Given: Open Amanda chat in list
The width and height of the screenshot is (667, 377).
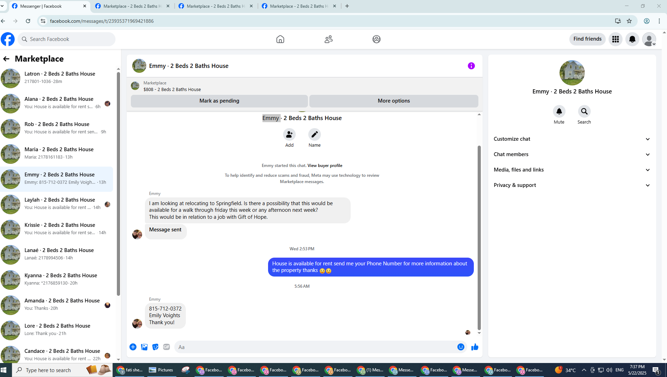Looking at the screenshot, I should coord(57,305).
